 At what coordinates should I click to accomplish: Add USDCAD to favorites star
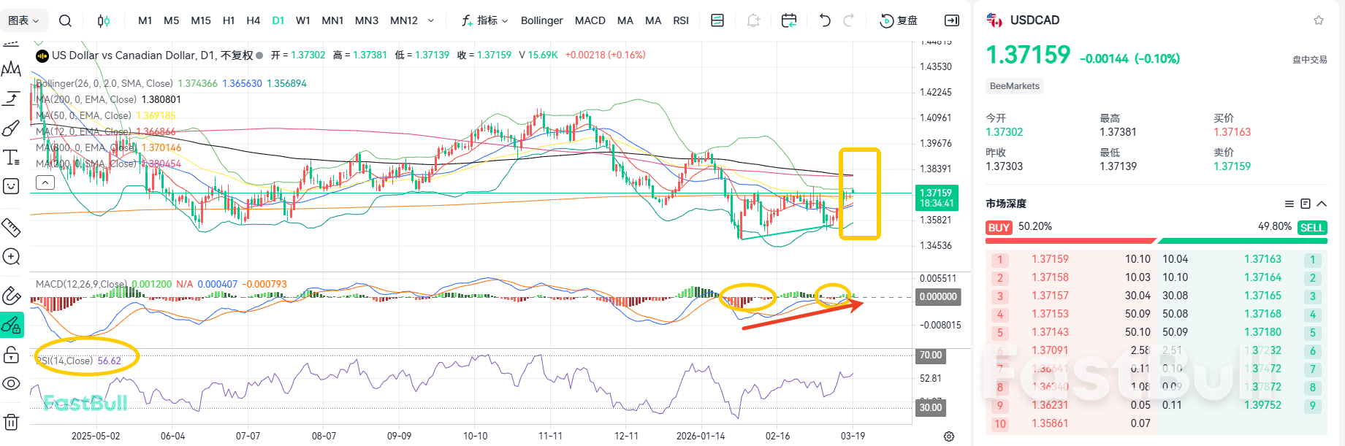tap(1319, 20)
